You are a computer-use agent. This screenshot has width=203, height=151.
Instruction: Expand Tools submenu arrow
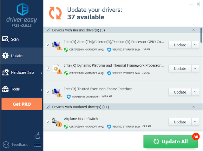coord(41,90)
